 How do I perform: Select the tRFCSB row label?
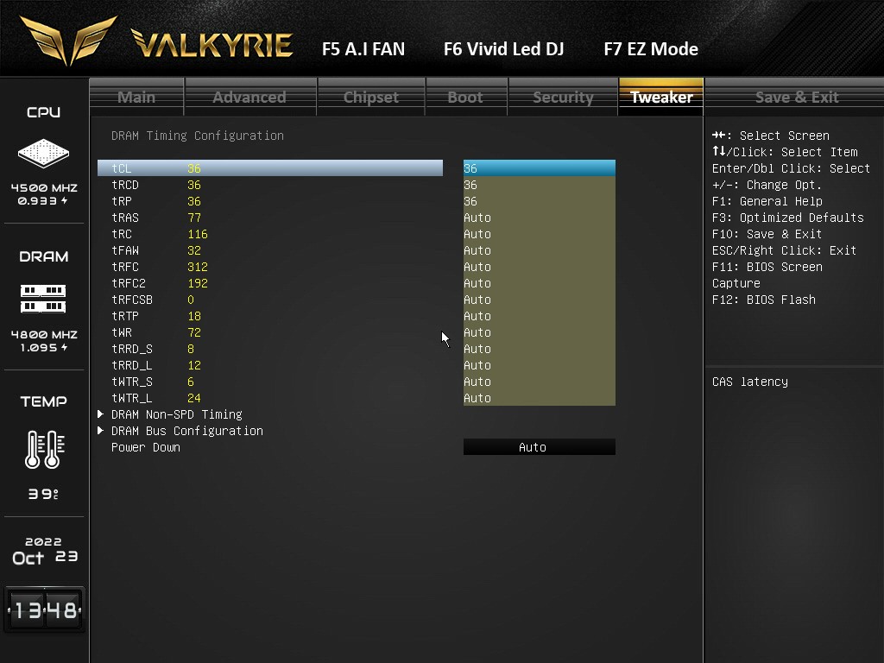[x=132, y=300]
